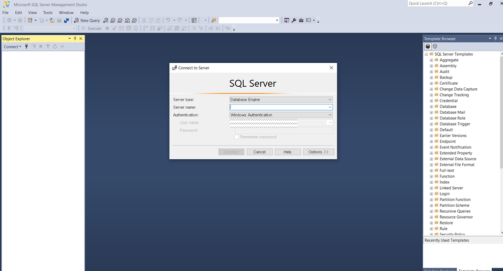
Task: Select the Event Notification folder
Action: tap(455, 147)
